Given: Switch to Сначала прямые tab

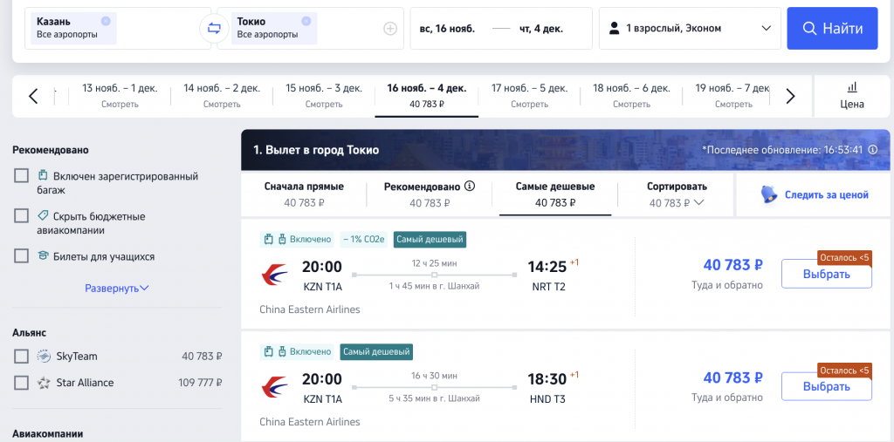Looking at the screenshot, I should [304, 194].
